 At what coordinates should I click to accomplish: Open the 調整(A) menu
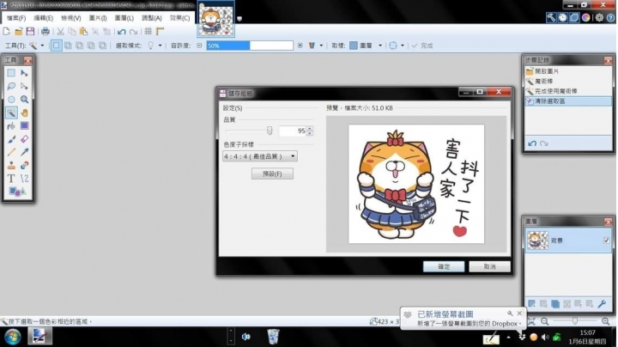152,18
